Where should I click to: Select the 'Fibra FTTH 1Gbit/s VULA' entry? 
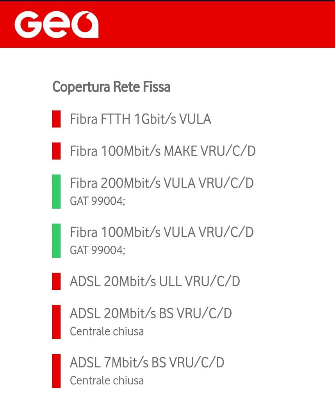click(141, 119)
